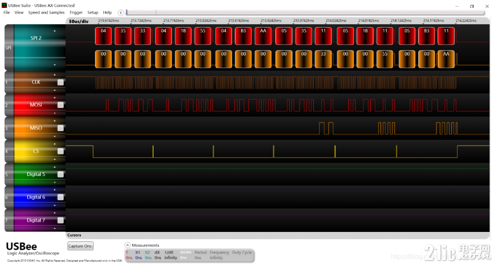Select the red decoded byte 55
This screenshot has height=264, width=495.
(x=203, y=36)
